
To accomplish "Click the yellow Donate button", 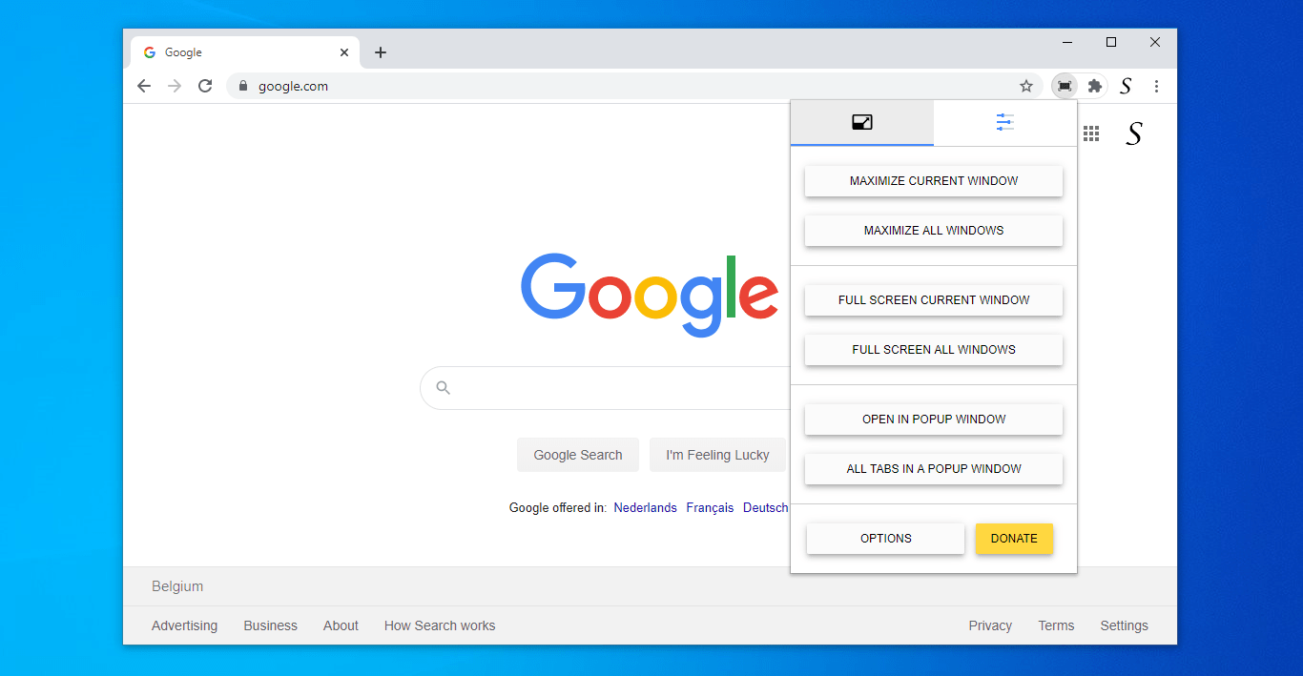I will tap(1014, 539).
